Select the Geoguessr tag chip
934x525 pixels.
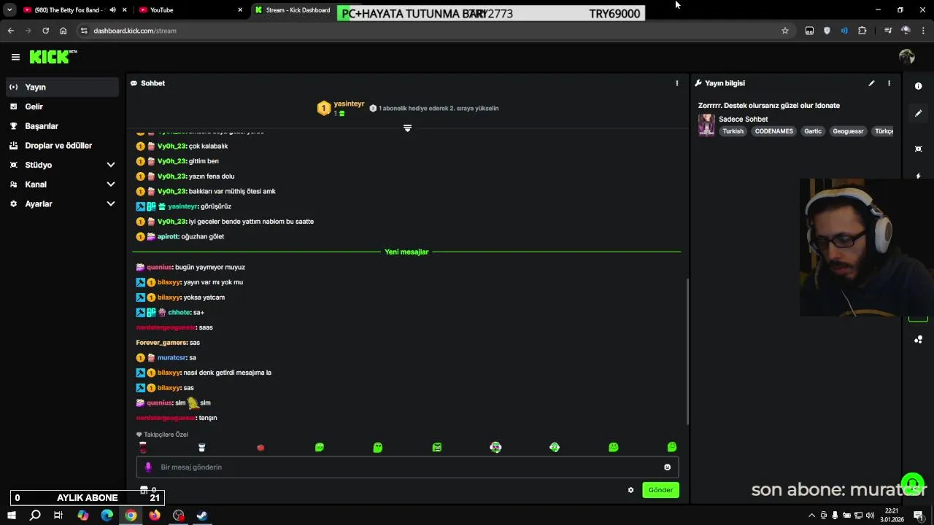[848, 131]
